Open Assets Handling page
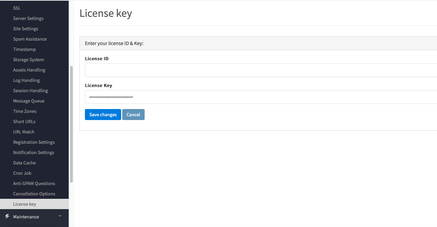This screenshot has width=437, height=227. coord(29,70)
